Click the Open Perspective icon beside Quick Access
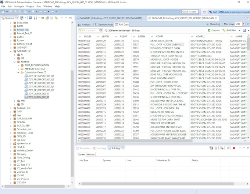Screen dimensions: 250x194 pyautogui.click(x=204, y=12)
